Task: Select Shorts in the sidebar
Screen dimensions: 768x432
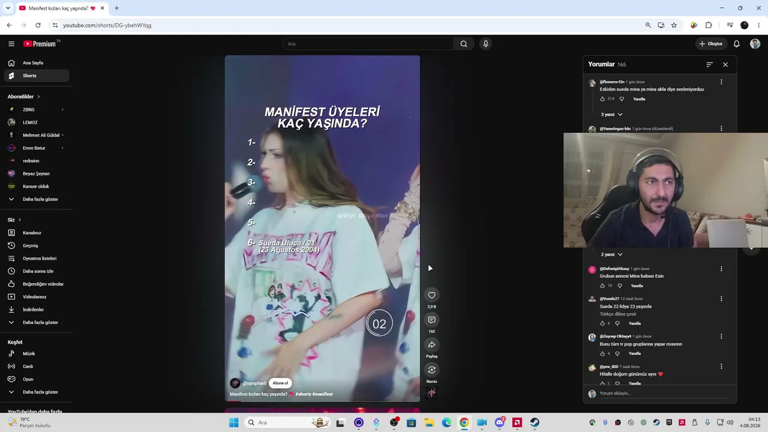Action: tap(36, 76)
